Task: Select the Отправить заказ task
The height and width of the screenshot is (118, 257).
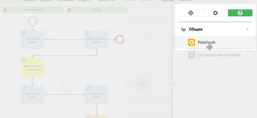Action: point(97,94)
